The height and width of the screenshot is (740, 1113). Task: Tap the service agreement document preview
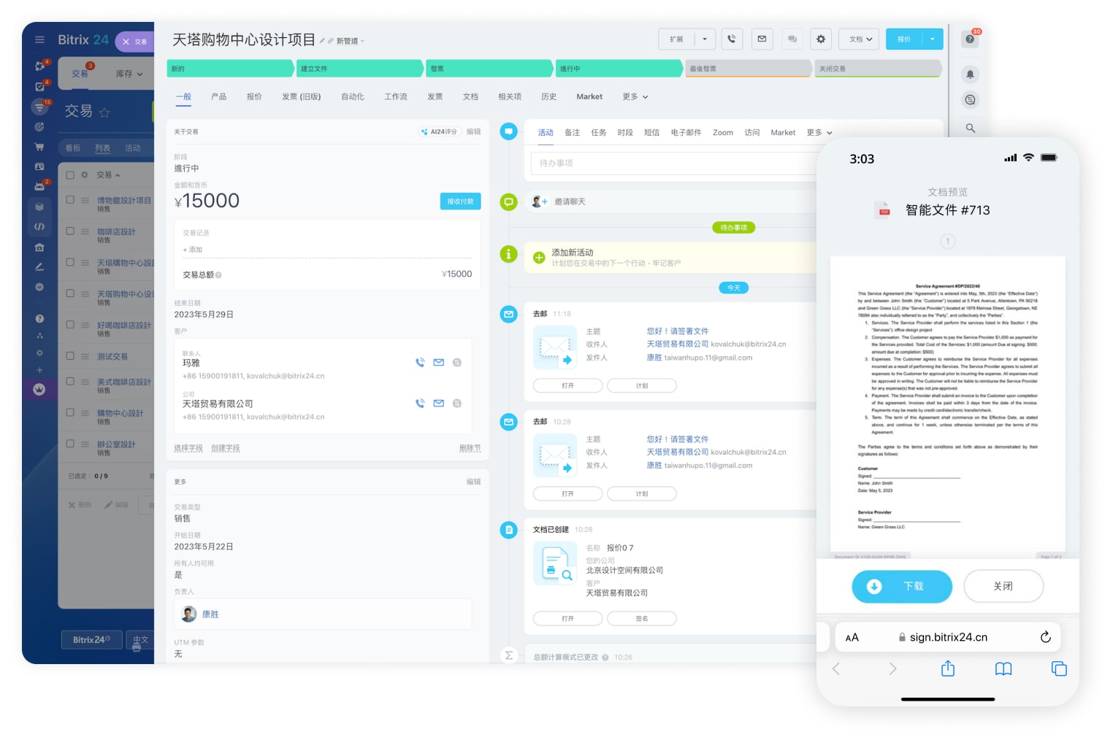(x=948, y=406)
